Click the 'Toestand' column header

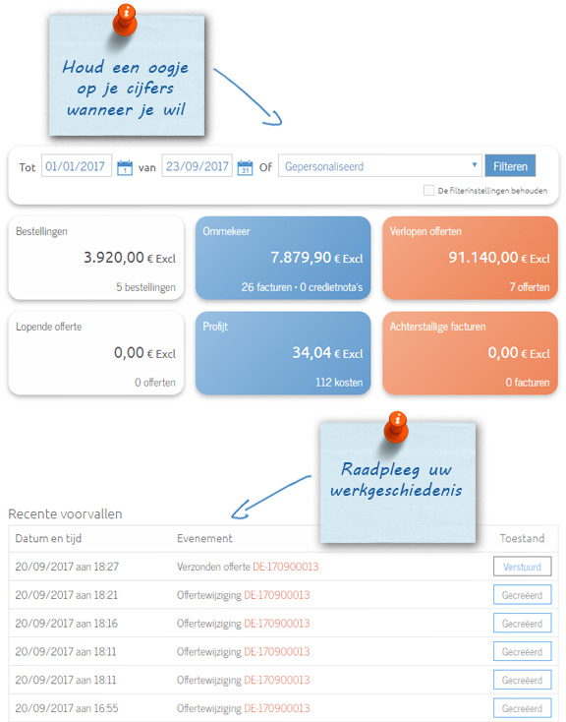[x=523, y=538]
